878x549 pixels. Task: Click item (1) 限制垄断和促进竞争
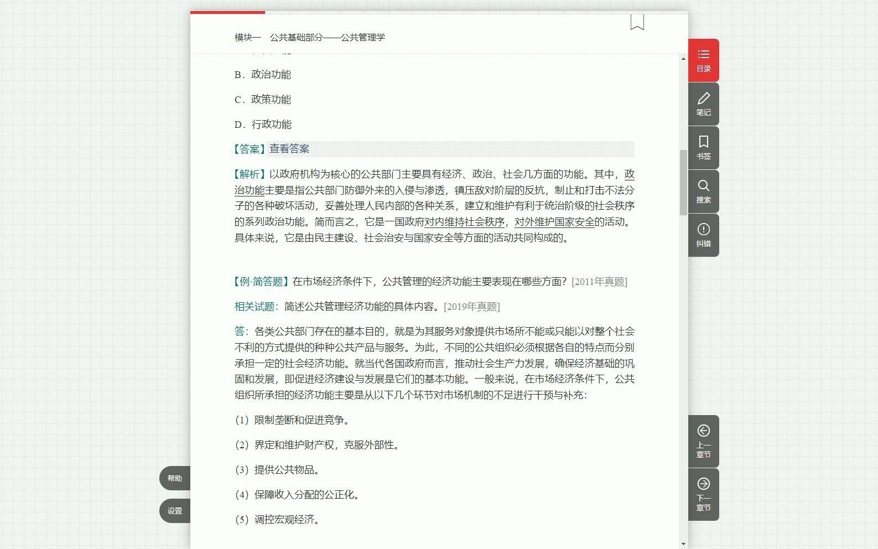click(293, 420)
